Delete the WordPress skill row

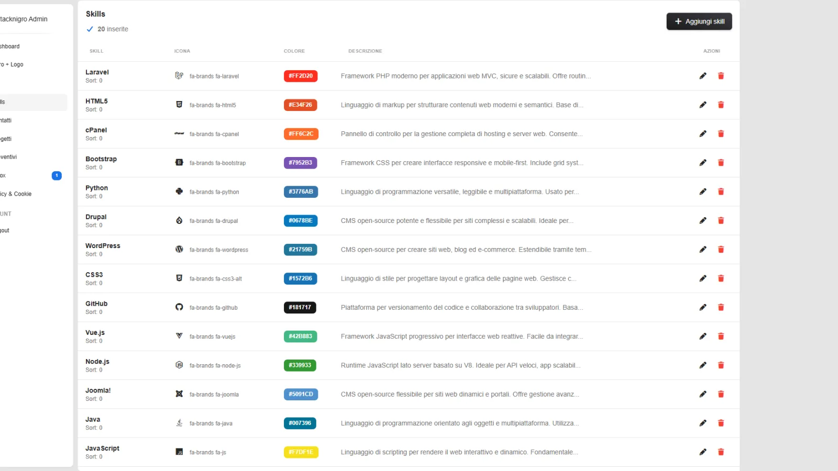[721, 250]
